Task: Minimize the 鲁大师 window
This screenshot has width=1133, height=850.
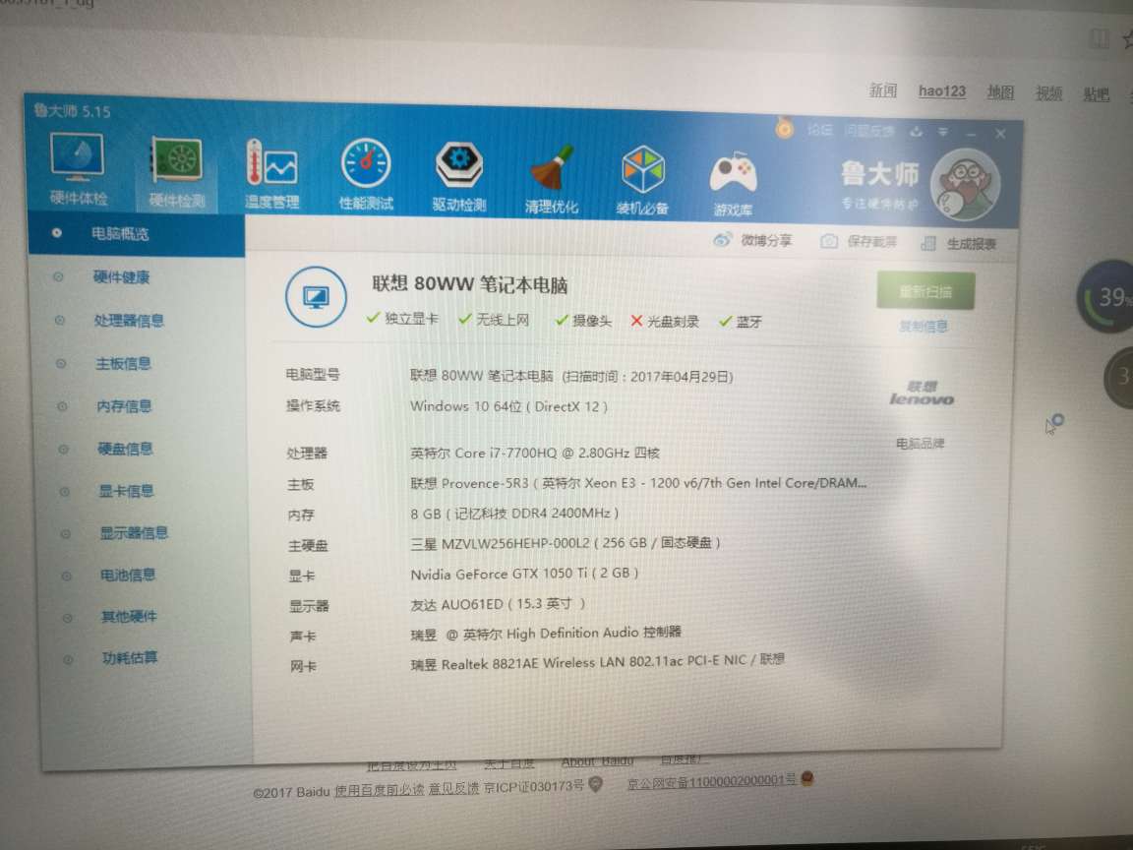Action: coord(971,135)
